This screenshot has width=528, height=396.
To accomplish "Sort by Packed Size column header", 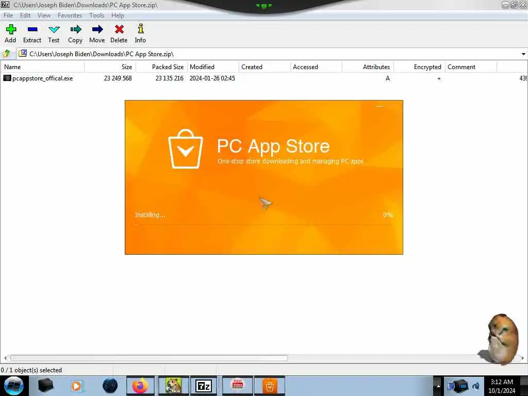I will point(161,67).
